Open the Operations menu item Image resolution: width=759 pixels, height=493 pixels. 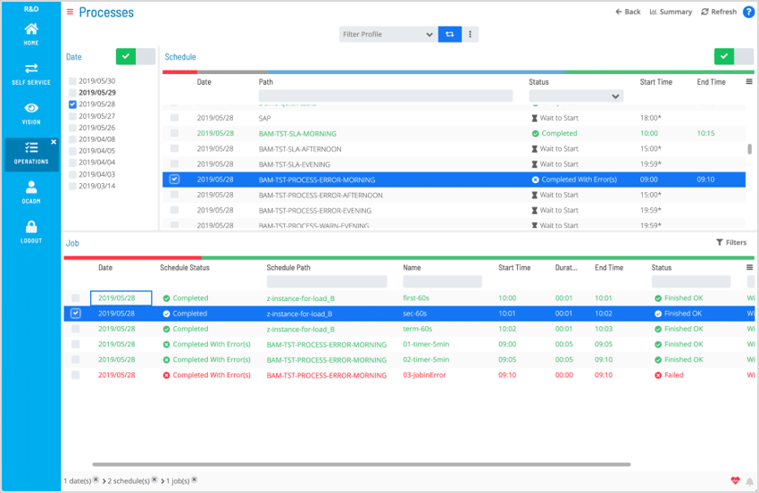click(31, 154)
